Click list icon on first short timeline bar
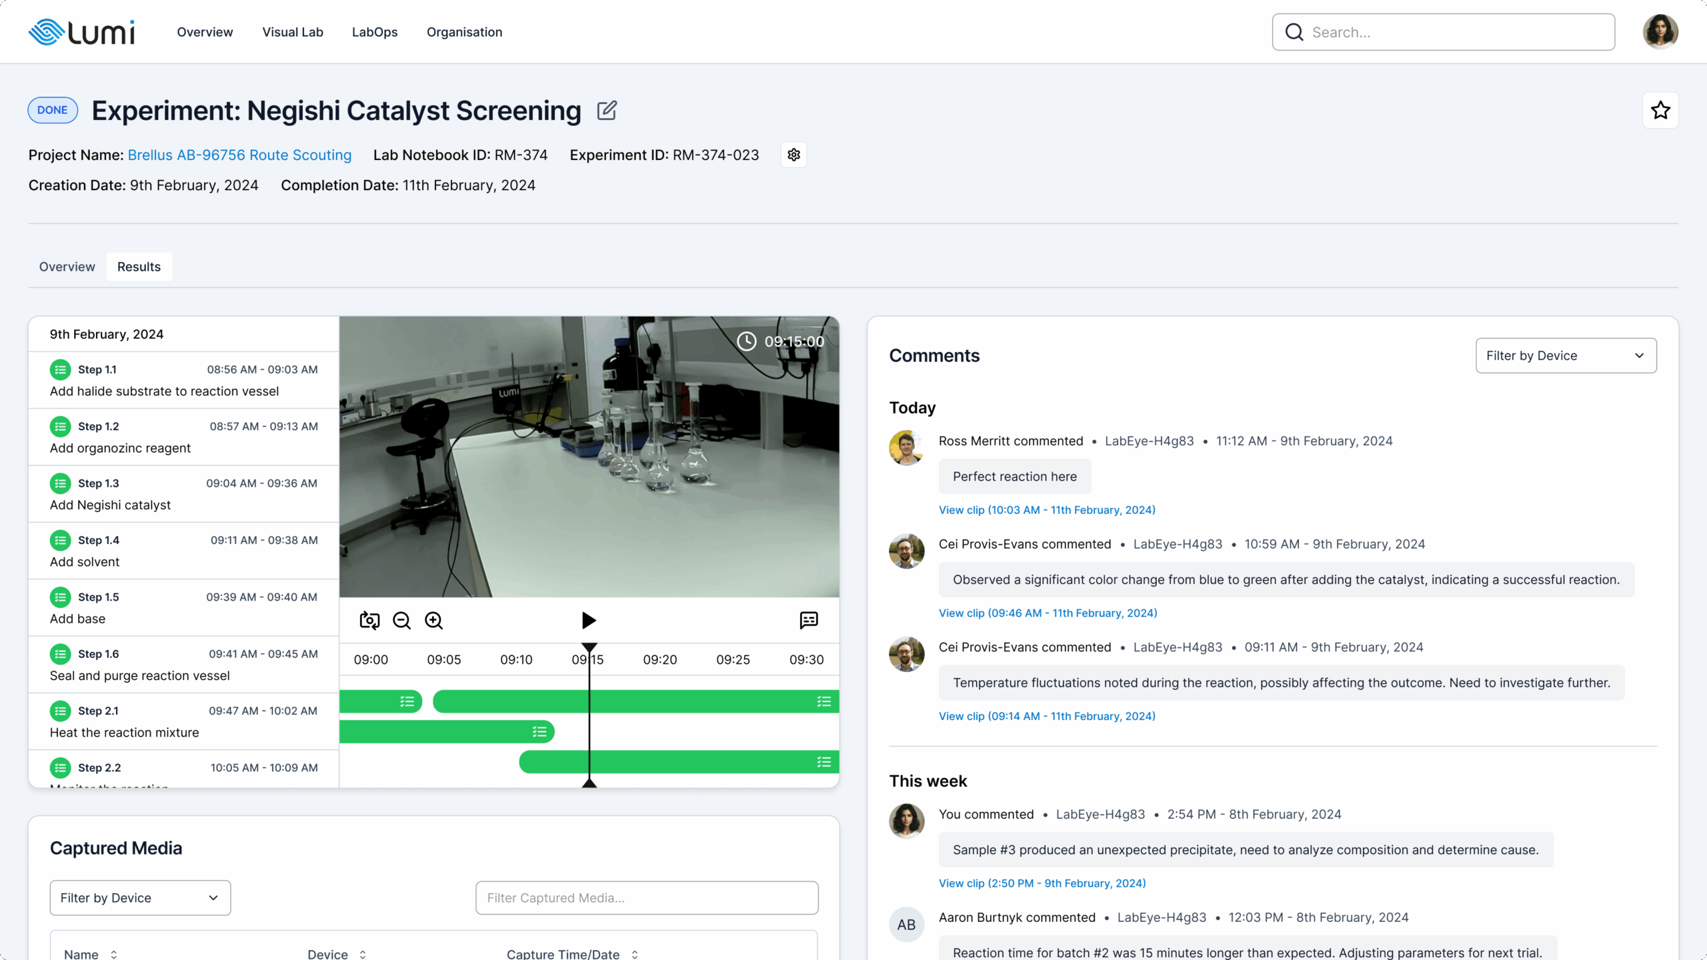Viewport: 1707px width, 960px height. coord(407,701)
